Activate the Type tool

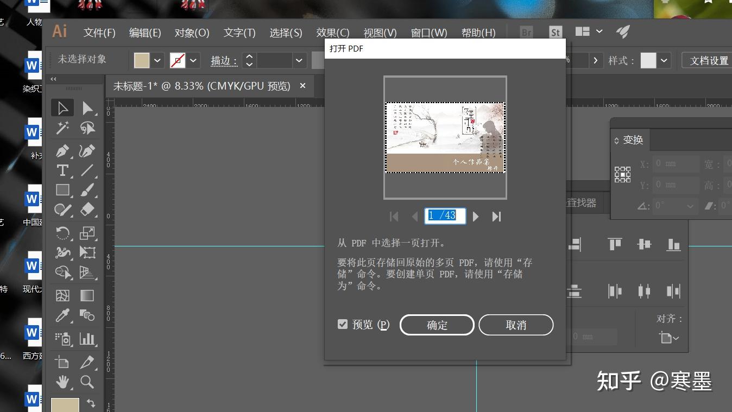62,170
